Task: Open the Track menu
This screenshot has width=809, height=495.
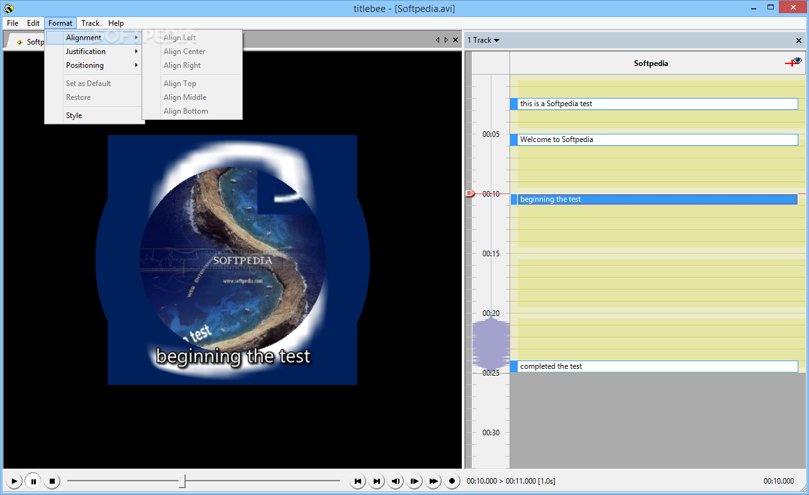Action: (x=91, y=23)
